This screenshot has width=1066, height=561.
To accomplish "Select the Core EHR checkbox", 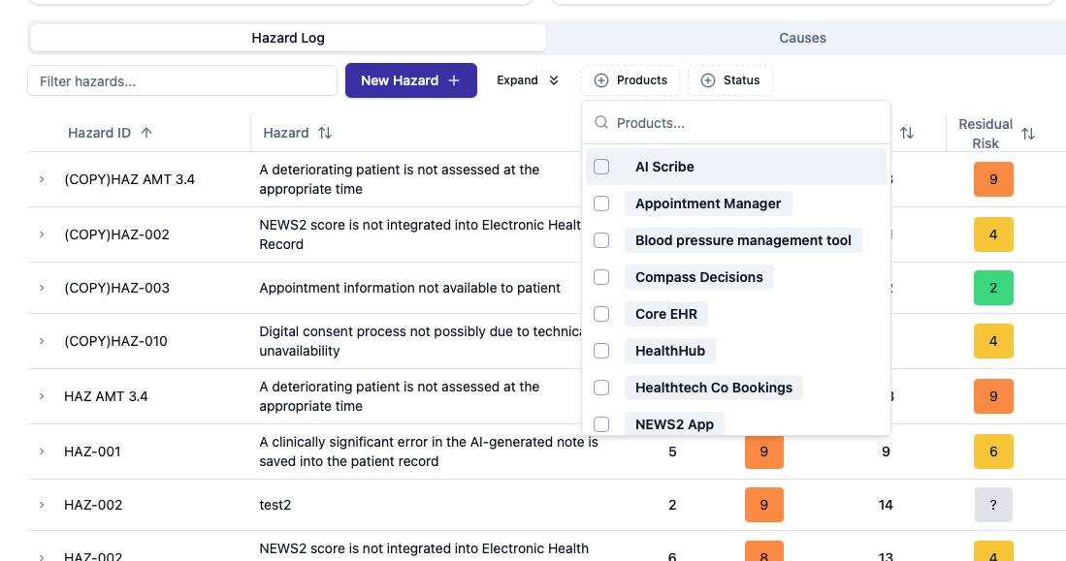I will pos(601,314).
